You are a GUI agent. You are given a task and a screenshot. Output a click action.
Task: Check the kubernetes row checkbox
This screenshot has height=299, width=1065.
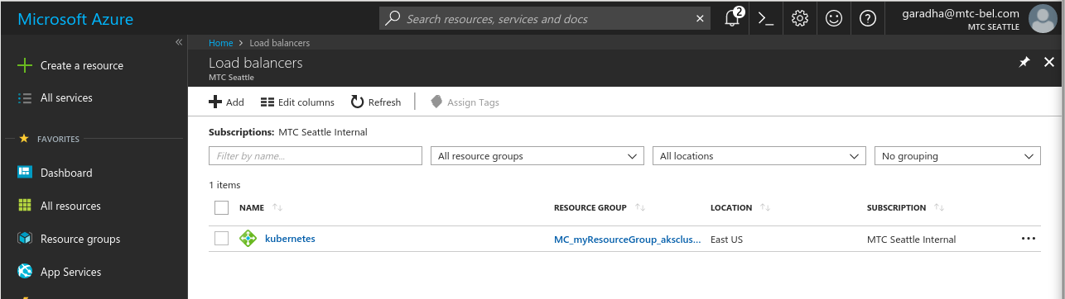pos(221,239)
